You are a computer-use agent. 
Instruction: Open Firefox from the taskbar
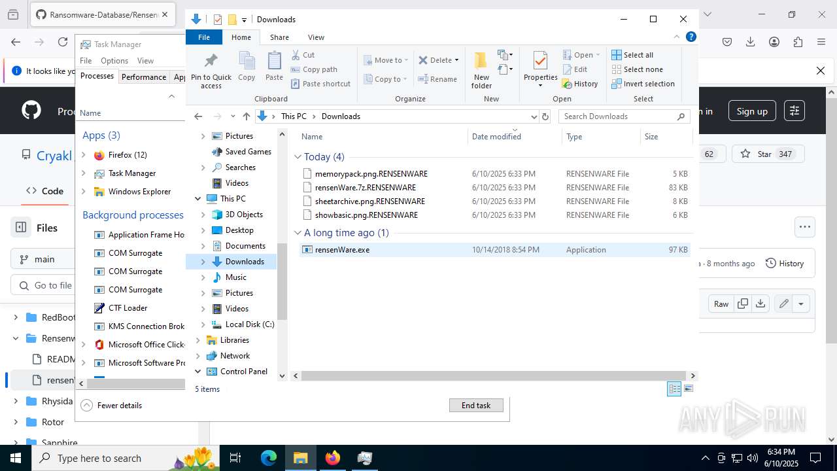click(x=333, y=458)
